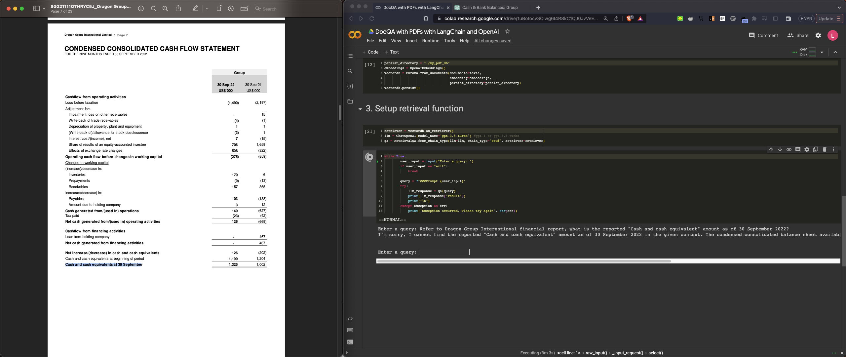Screen dimensions: 846x357
Task: Open the variables inspector panel
Action: (350, 86)
